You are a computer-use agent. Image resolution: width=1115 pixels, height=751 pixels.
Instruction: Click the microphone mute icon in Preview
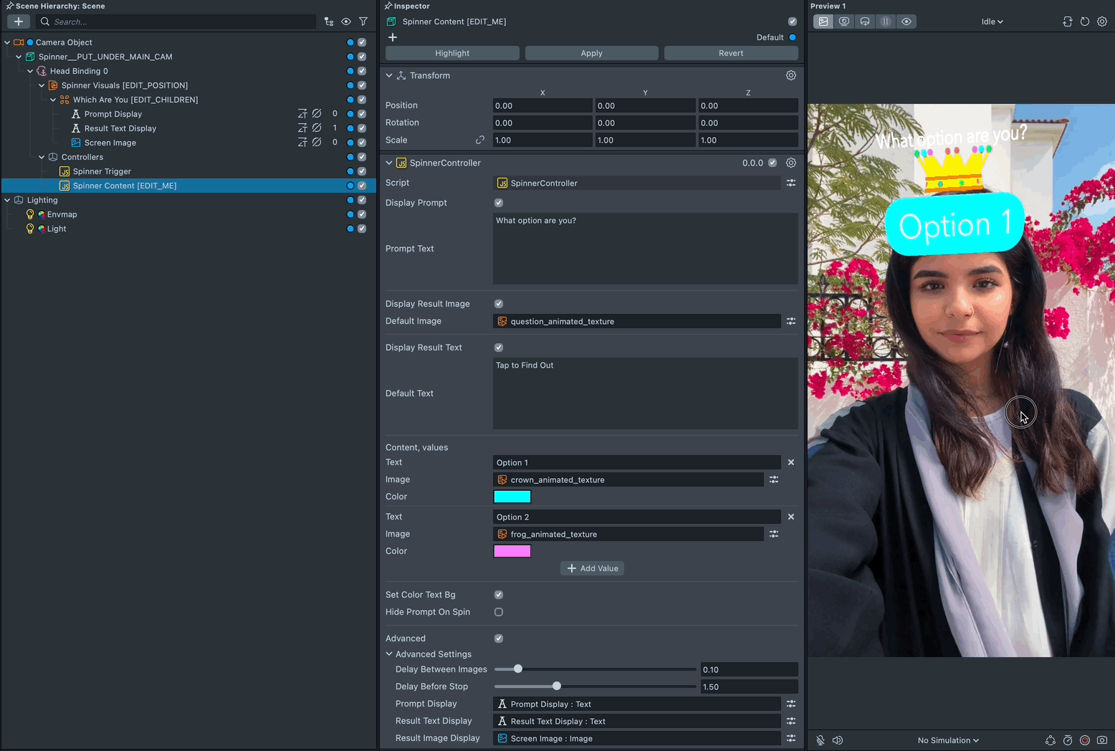click(x=820, y=740)
